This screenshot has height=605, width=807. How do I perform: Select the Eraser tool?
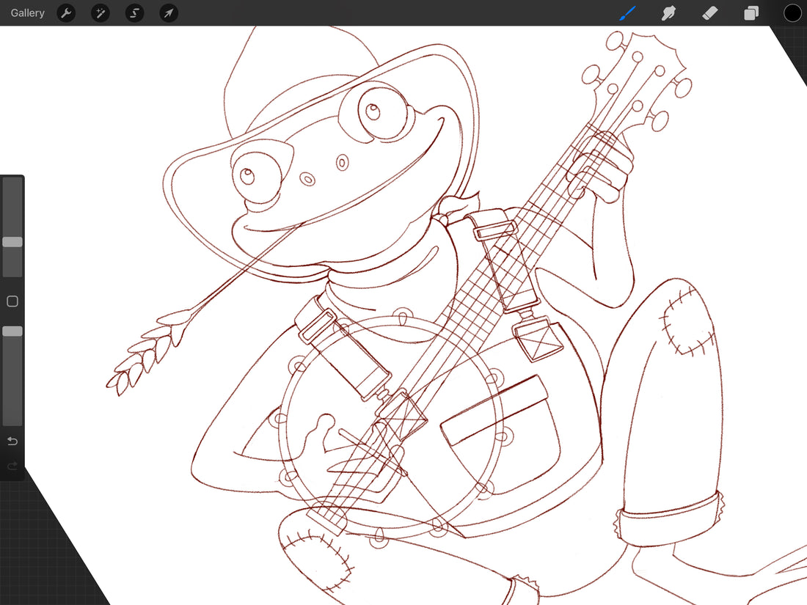point(709,13)
